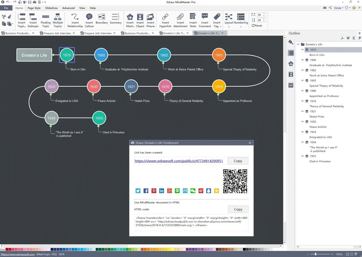Open the Advanced ribbon tab
The image size is (362, 257).
pyautogui.click(x=68, y=8)
